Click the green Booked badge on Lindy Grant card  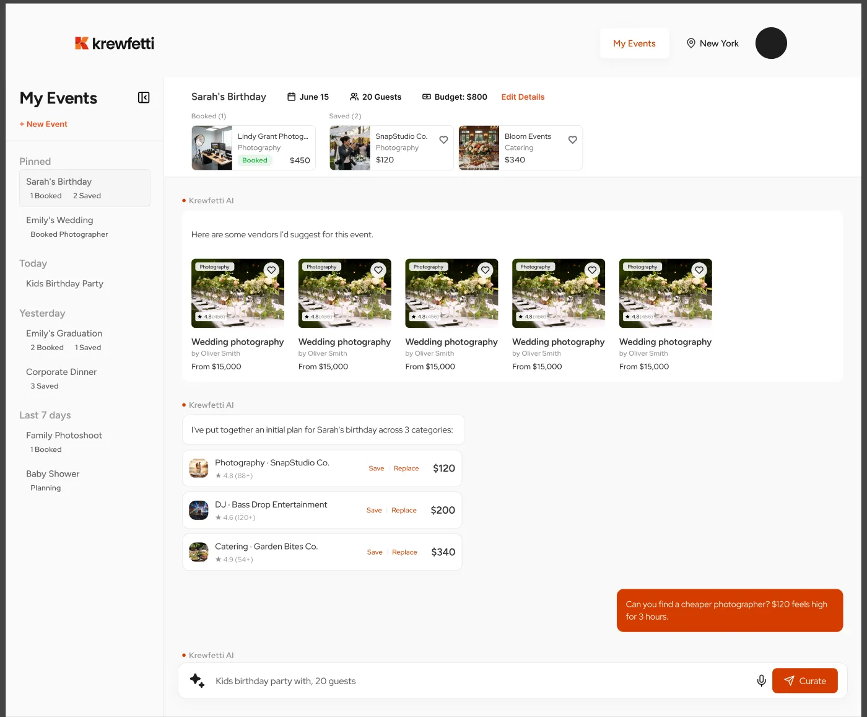[255, 160]
